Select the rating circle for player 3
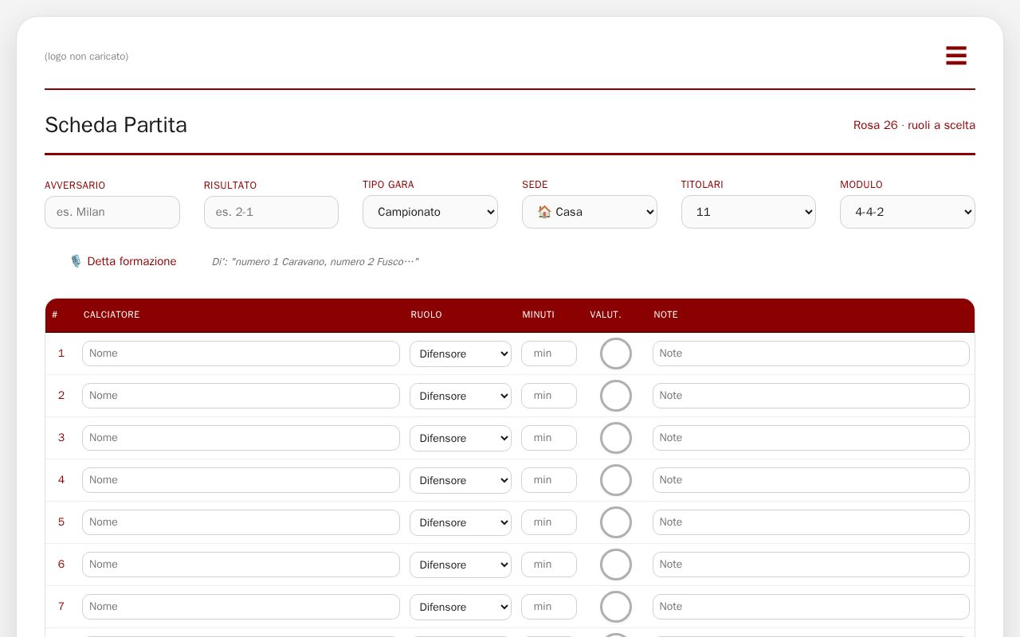Screen dimensions: 1020x637 (x=616, y=438)
